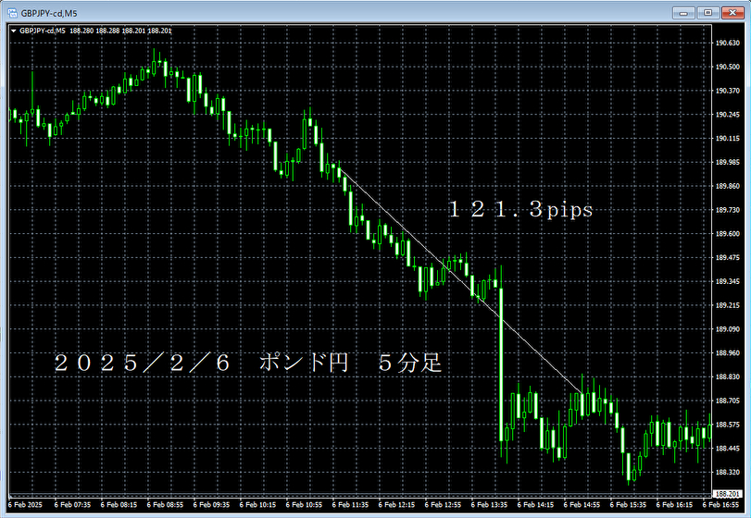Click the 189.860 price scale label
The width and height of the screenshot is (751, 518).
[727, 186]
